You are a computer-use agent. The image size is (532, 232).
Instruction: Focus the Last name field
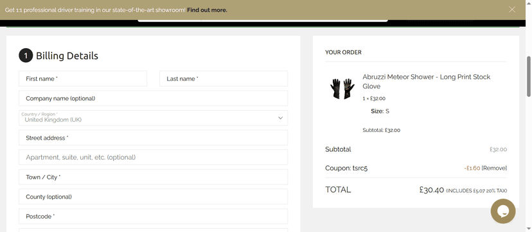pos(224,78)
